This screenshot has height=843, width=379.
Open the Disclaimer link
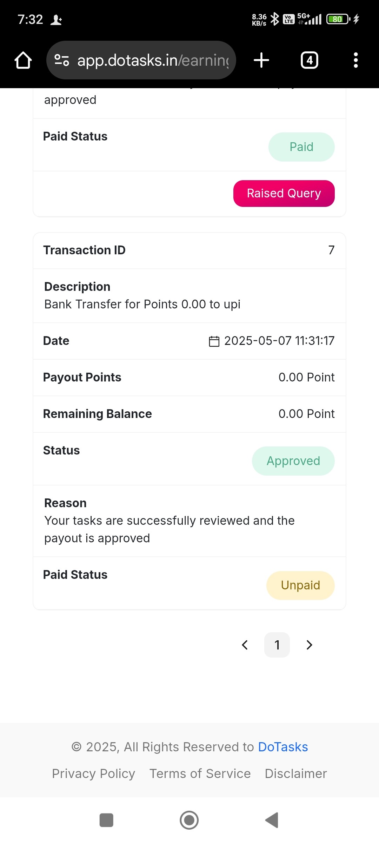click(296, 773)
